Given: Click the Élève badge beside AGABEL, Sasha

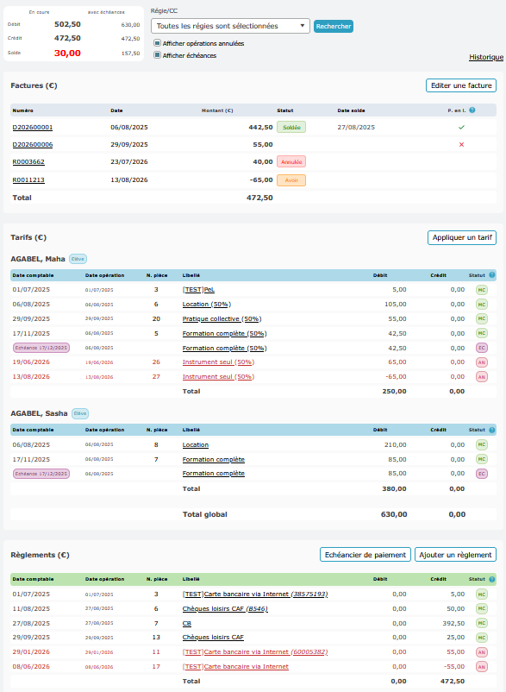Looking at the screenshot, I should coord(80,413).
